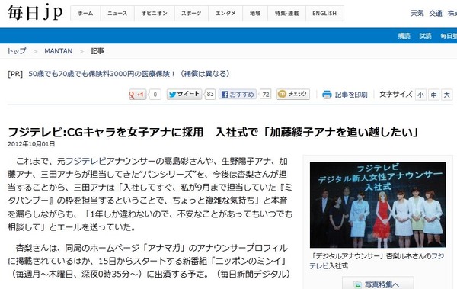
Task: Switch to the ENGLISH site tab
Action: [x=324, y=14]
